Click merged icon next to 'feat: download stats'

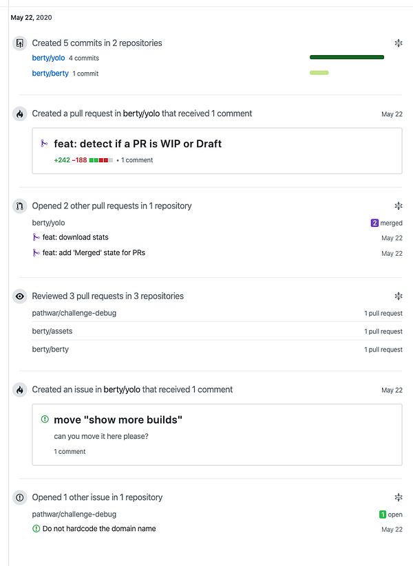[36, 238]
